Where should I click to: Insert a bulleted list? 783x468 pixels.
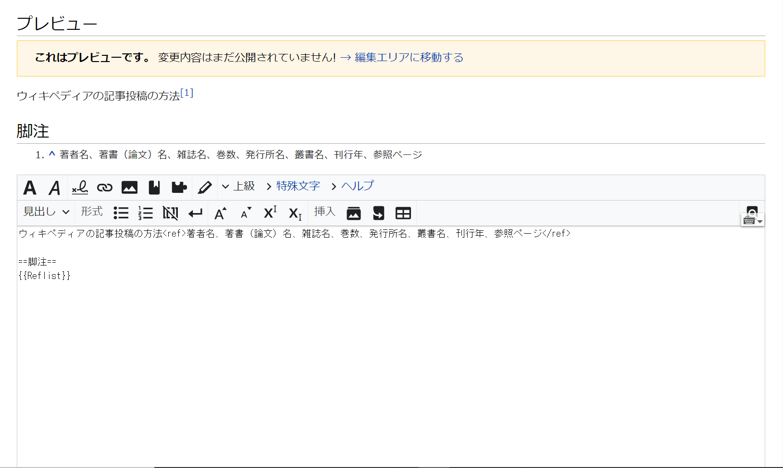coord(121,213)
